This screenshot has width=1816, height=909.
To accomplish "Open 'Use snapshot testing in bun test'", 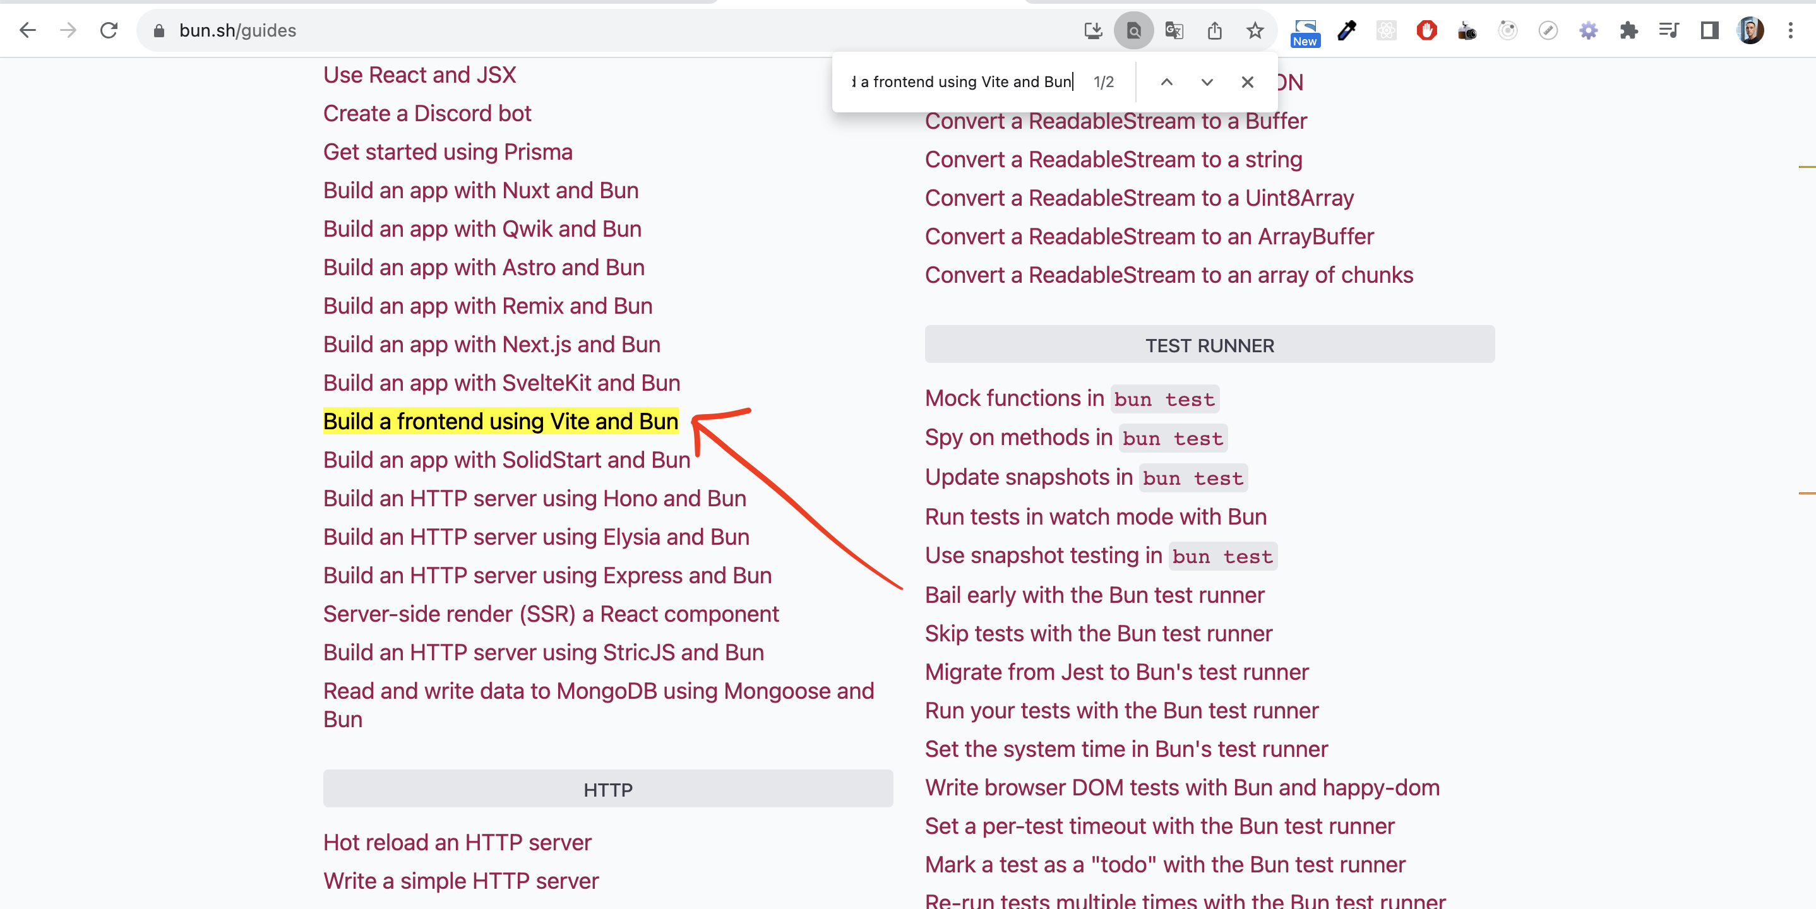I will [1101, 555].
